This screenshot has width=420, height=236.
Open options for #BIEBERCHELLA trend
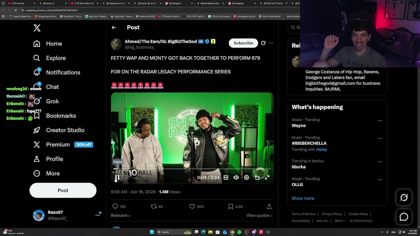(380, 138)
